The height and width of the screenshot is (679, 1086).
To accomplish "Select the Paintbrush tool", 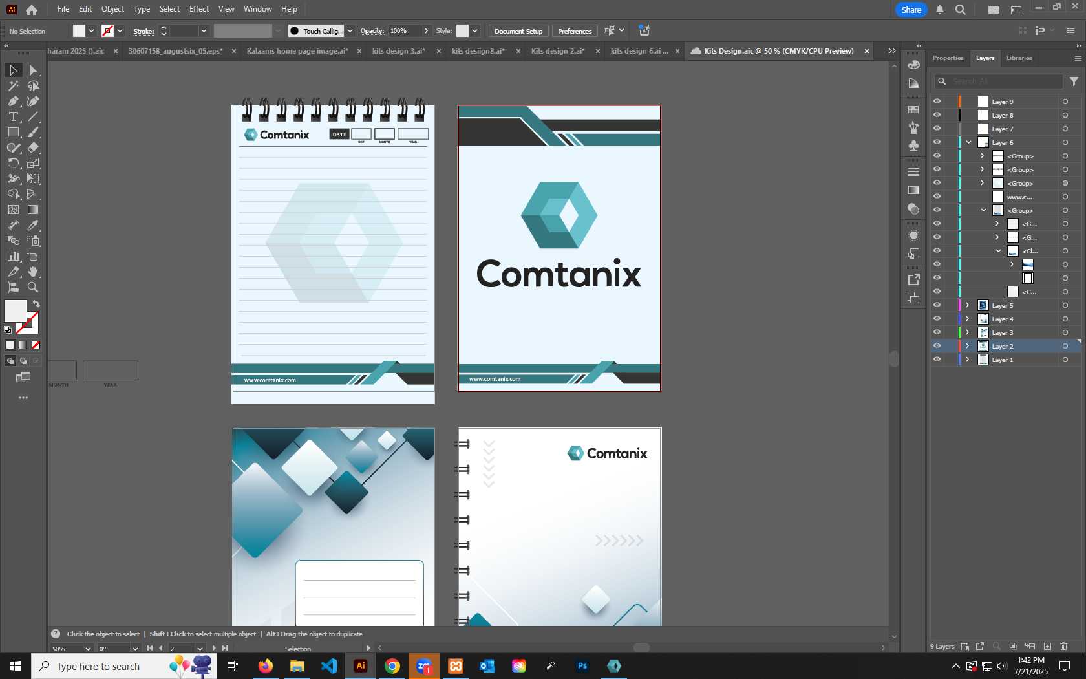I will (34, 132).
